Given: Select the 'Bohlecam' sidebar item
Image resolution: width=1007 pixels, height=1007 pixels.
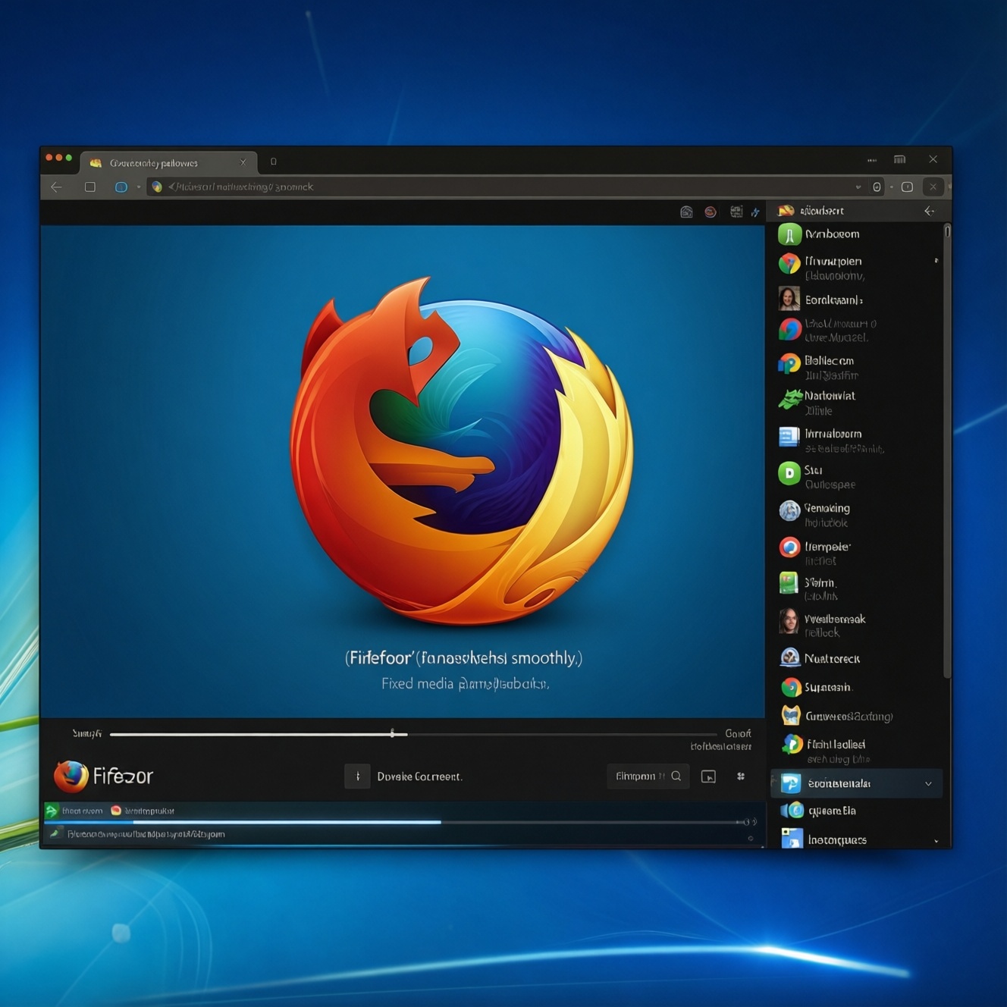Looking at the screenshot, I should 857,367.
